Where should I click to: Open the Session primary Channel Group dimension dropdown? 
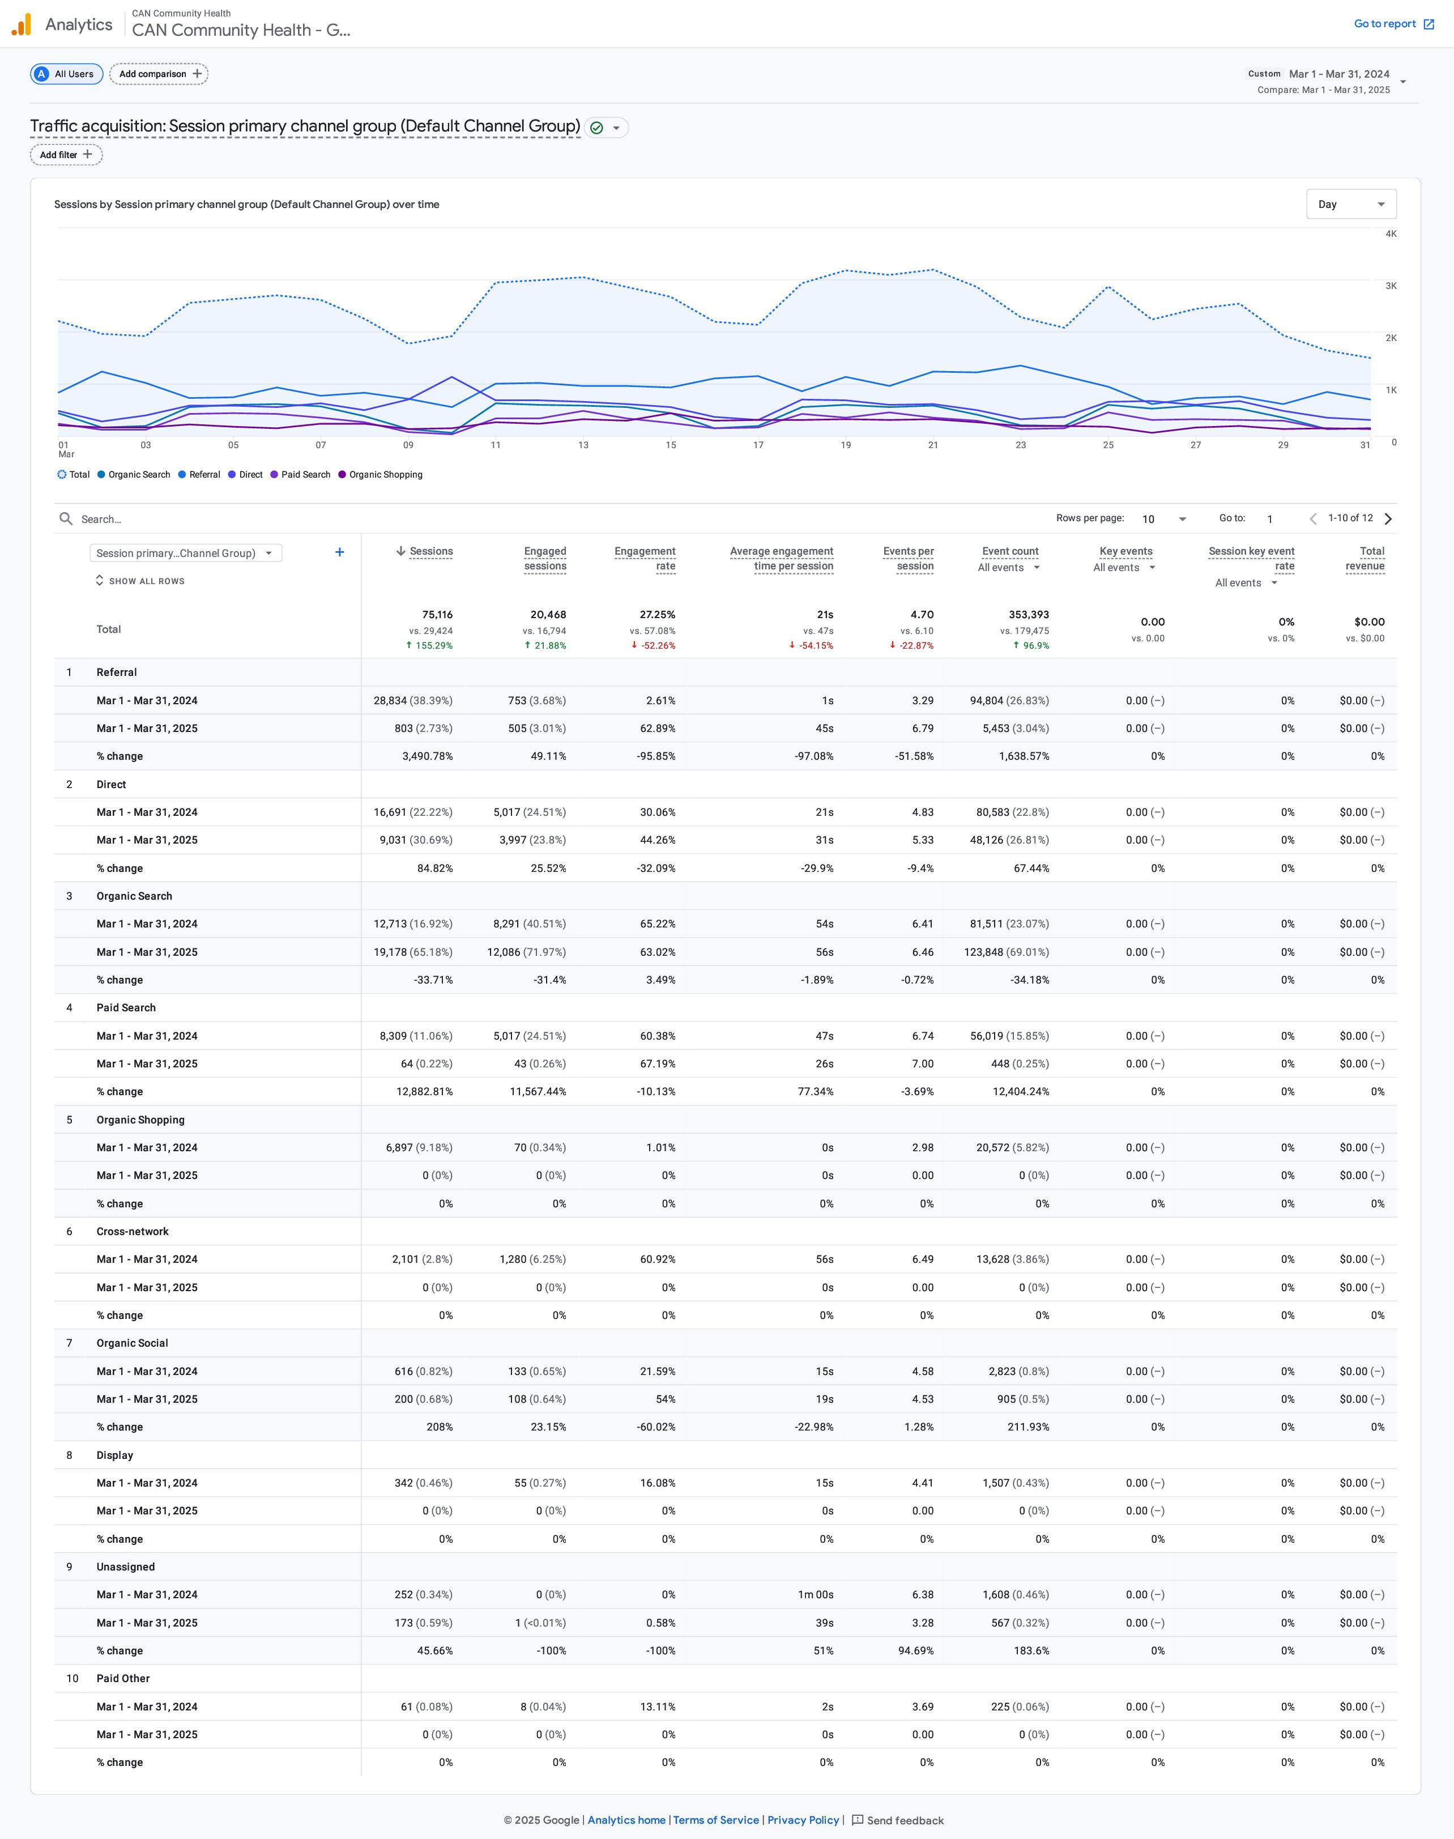click(x=186, y=552)
